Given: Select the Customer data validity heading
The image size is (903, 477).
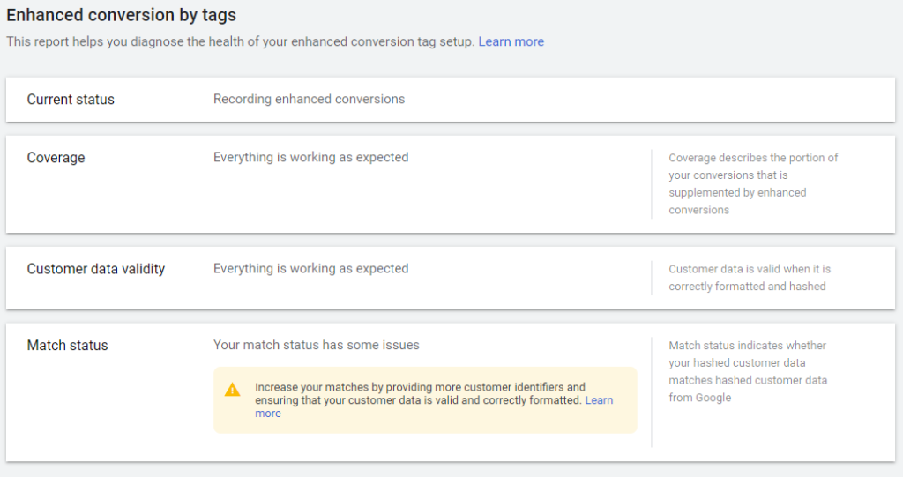Looking at the screenshot, I should coord(95,269).
